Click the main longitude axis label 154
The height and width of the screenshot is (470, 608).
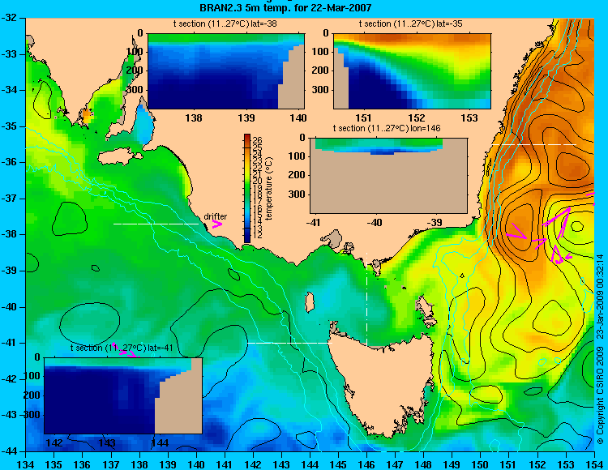pos(594,464)
